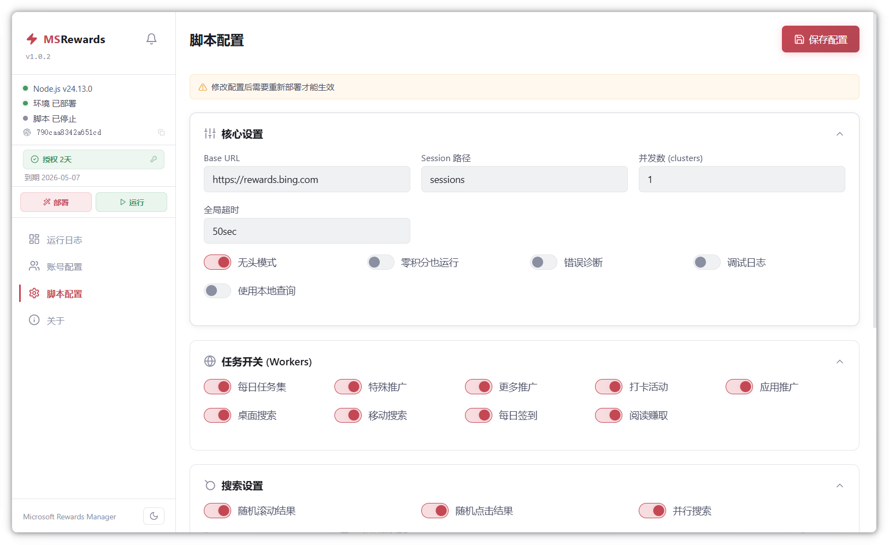This screenshot has width=889, height=545.
Task: Click the info icon next to 关于
Action: [x=34, y=320]
